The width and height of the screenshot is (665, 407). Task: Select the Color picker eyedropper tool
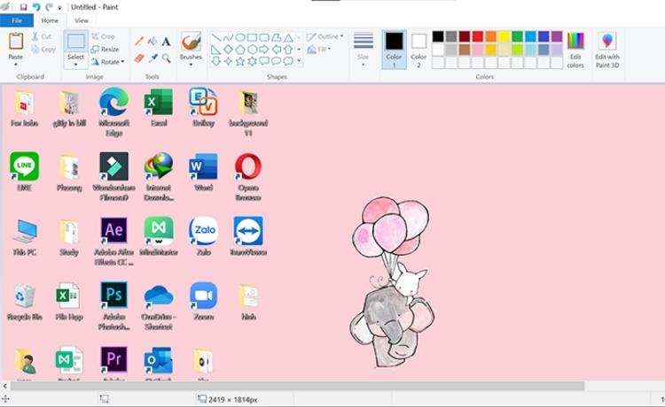tap(153, 58)
